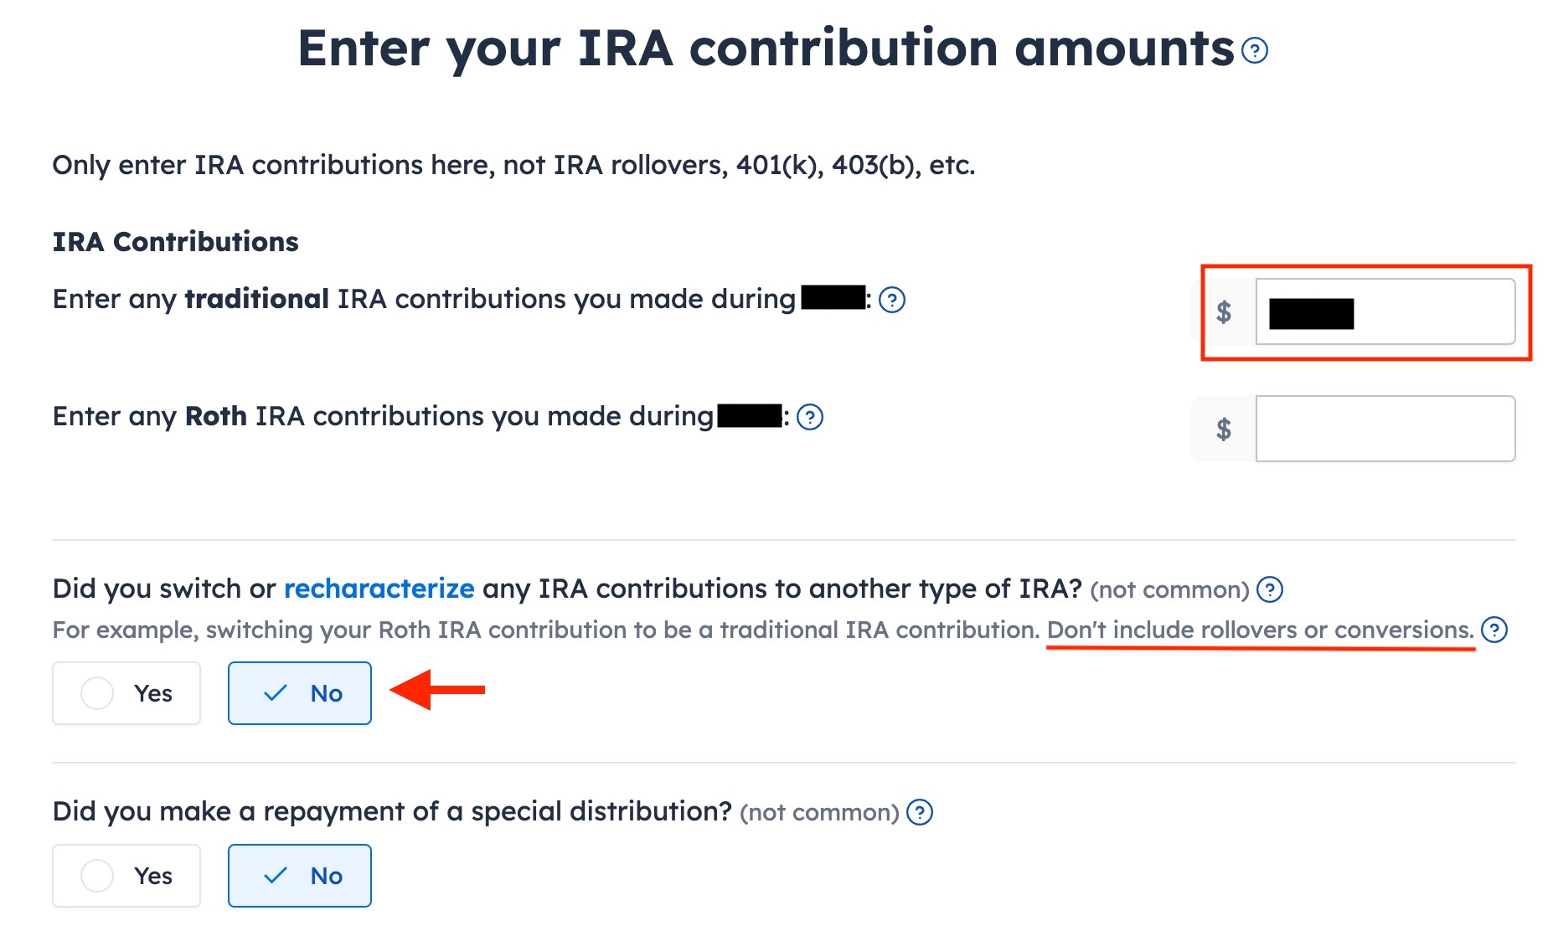The width and height of the screenshot is (1553, 931).
Task: Click the Roth IRA contribution amount field
Action: [x=1385, y=428]
